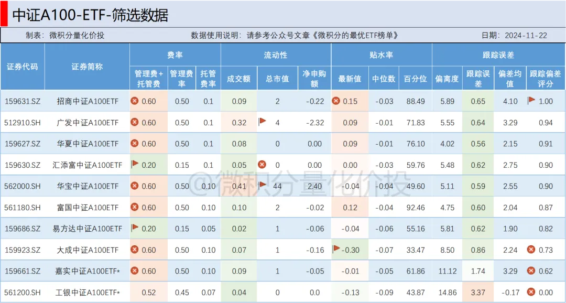The height and width of the screenshot is (303, 566).
Task: Click the 证券代码 column header
Action: [23, 67]
